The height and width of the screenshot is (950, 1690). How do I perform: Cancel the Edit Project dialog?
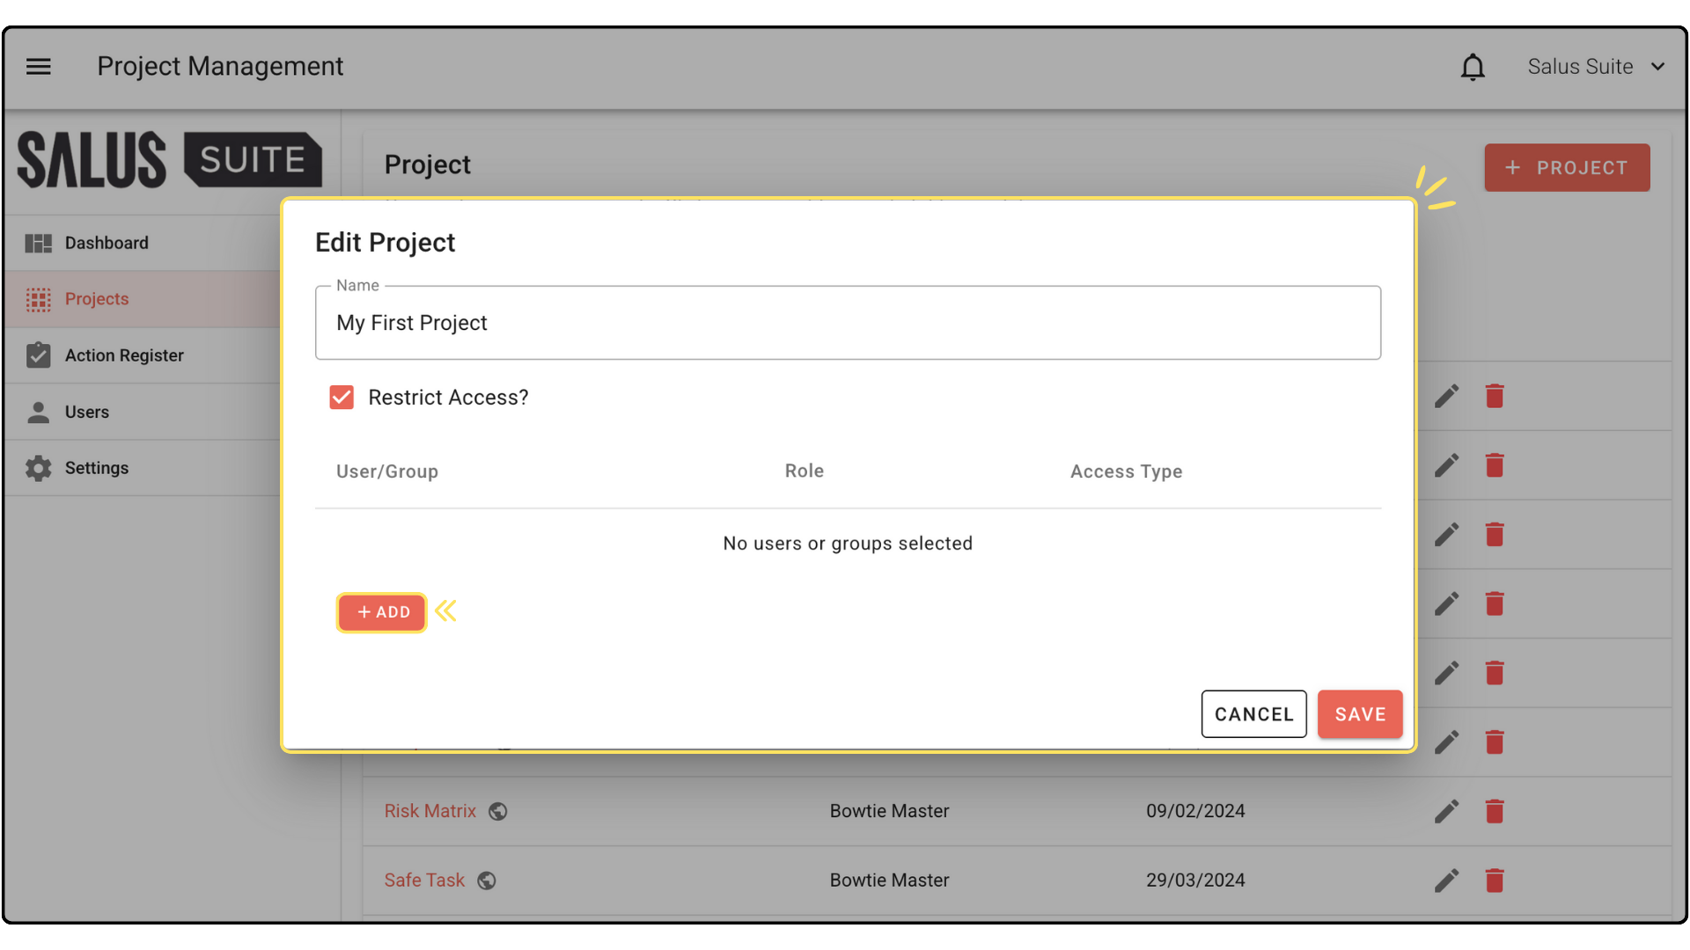click(1253, 714)
